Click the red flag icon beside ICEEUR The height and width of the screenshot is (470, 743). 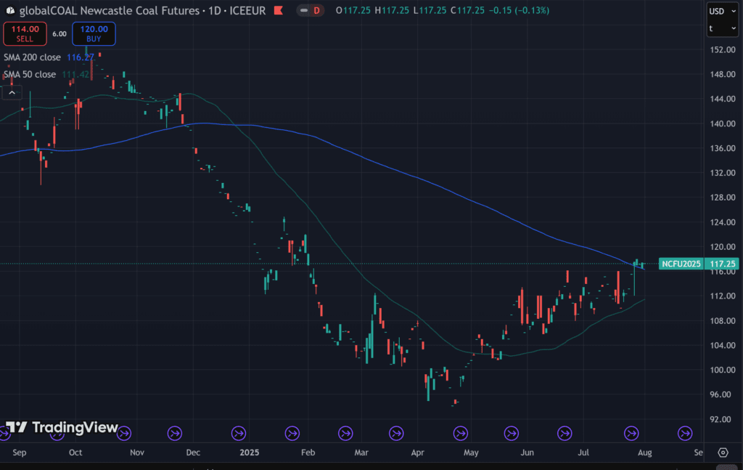276,11
